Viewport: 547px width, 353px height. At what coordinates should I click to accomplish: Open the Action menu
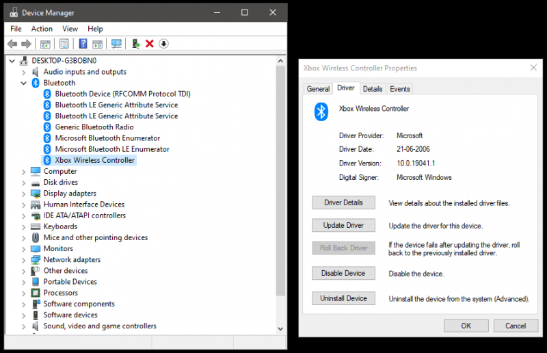tap(42, 29)
